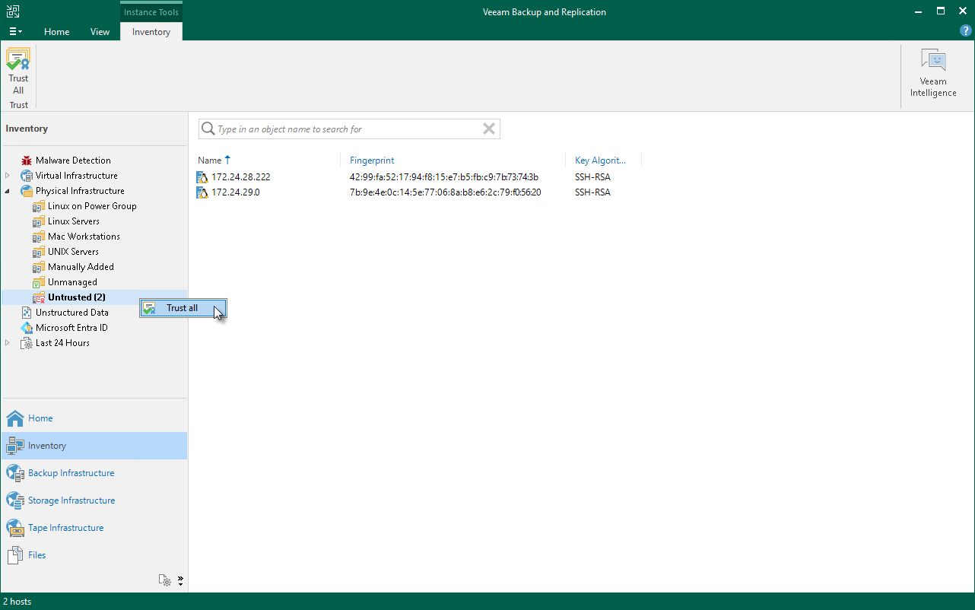Screen dimensions: 975x610
Task: Click the Manually Added folder icon
Action: 39,267
